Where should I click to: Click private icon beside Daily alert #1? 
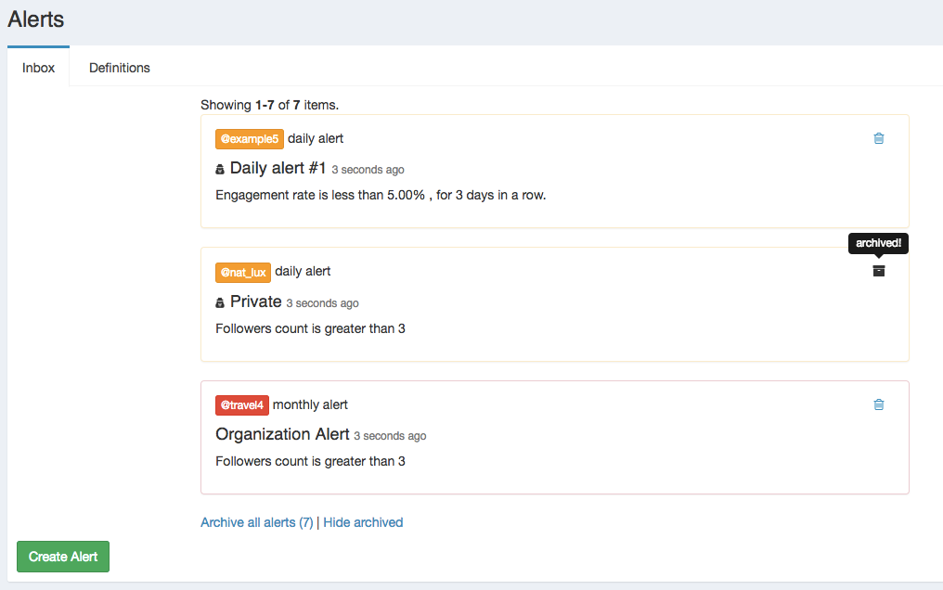(220, 170)
